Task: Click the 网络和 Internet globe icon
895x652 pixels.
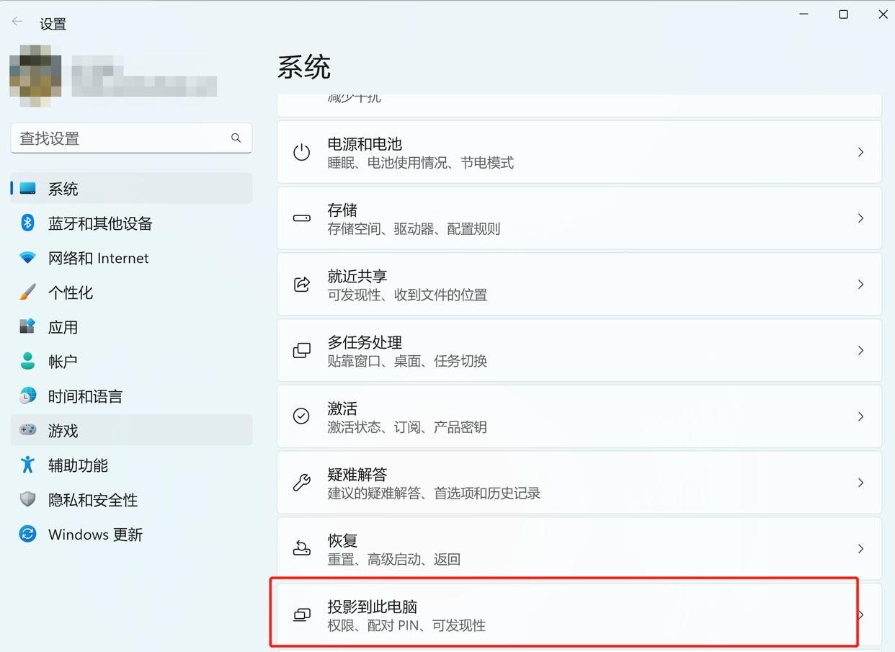Action: (x=27, y=258)
